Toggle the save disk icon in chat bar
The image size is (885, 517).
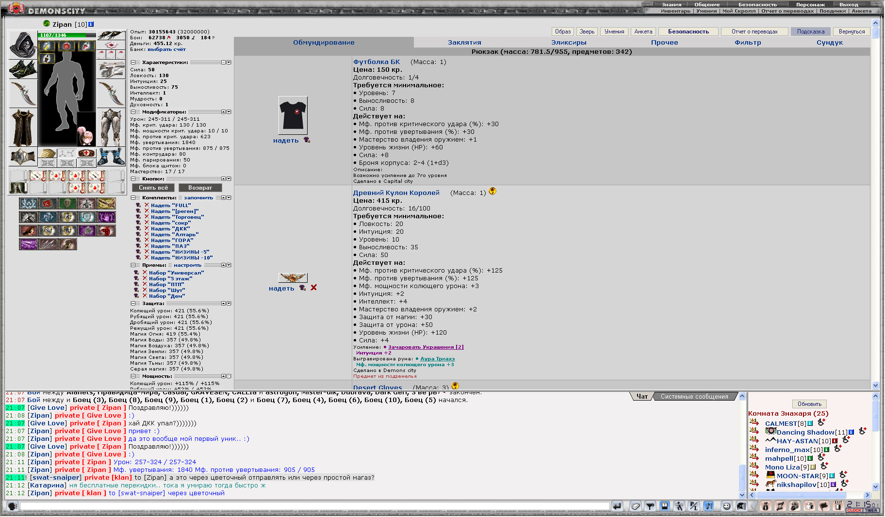(665, 506)
